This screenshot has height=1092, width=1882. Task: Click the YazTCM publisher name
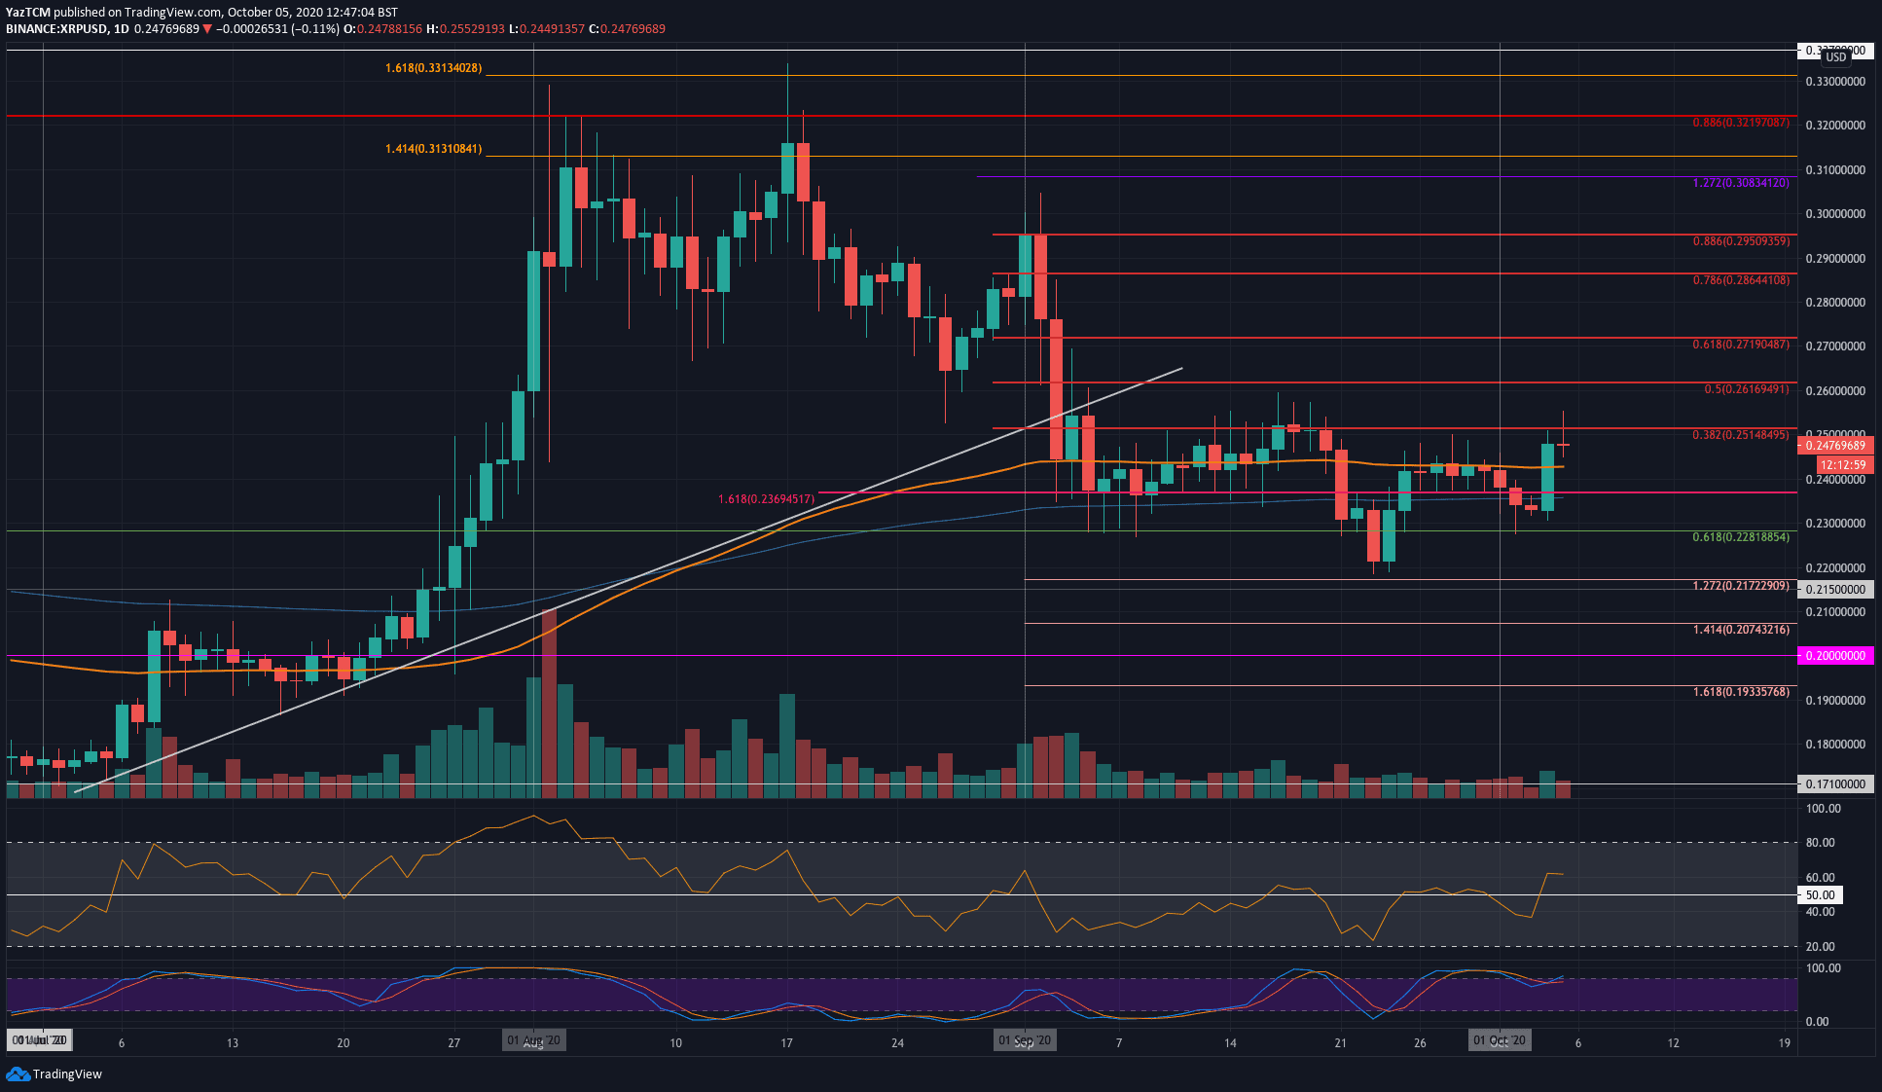point(27,13)
